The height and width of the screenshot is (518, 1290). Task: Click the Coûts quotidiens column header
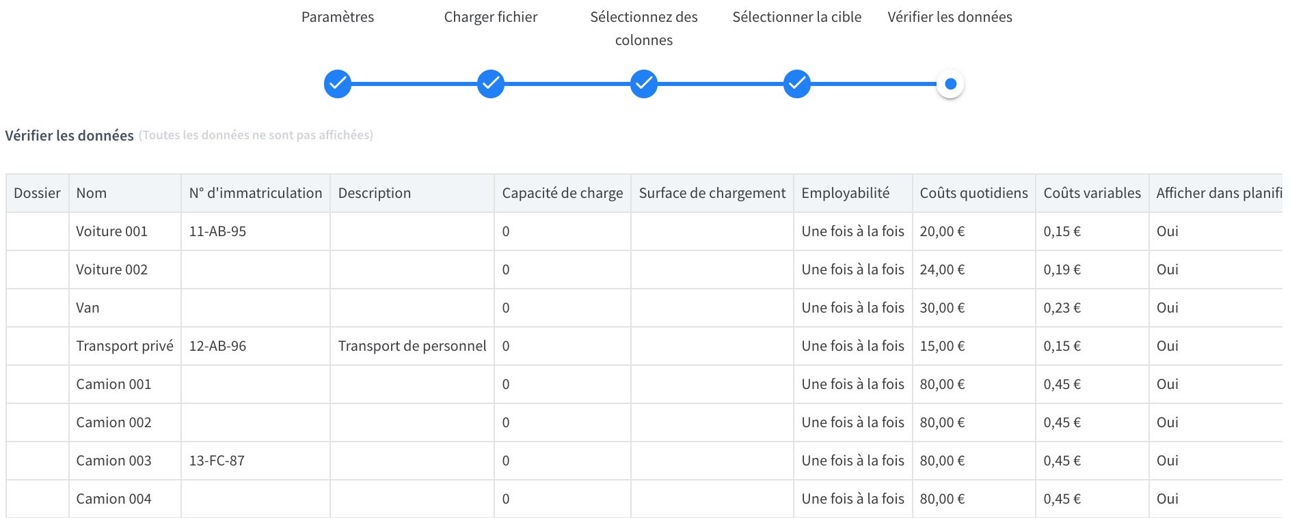click(x=974, y=193)
